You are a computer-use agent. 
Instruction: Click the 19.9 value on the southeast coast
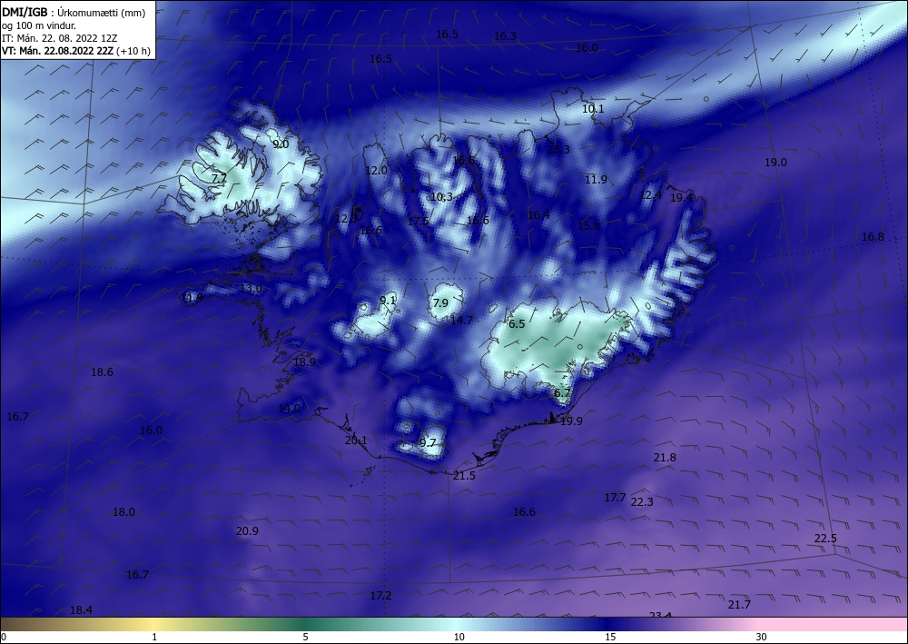tap(571, 421)
